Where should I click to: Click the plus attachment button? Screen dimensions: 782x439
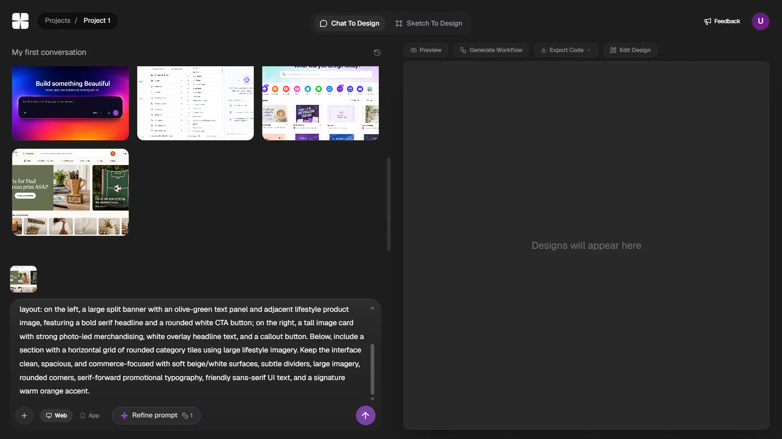click(24, 415)
